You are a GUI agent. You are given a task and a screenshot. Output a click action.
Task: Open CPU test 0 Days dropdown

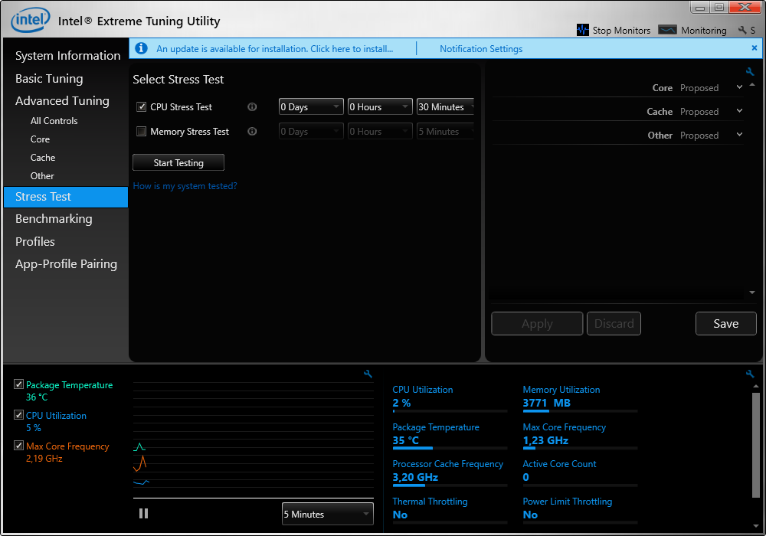click(311, 107)
